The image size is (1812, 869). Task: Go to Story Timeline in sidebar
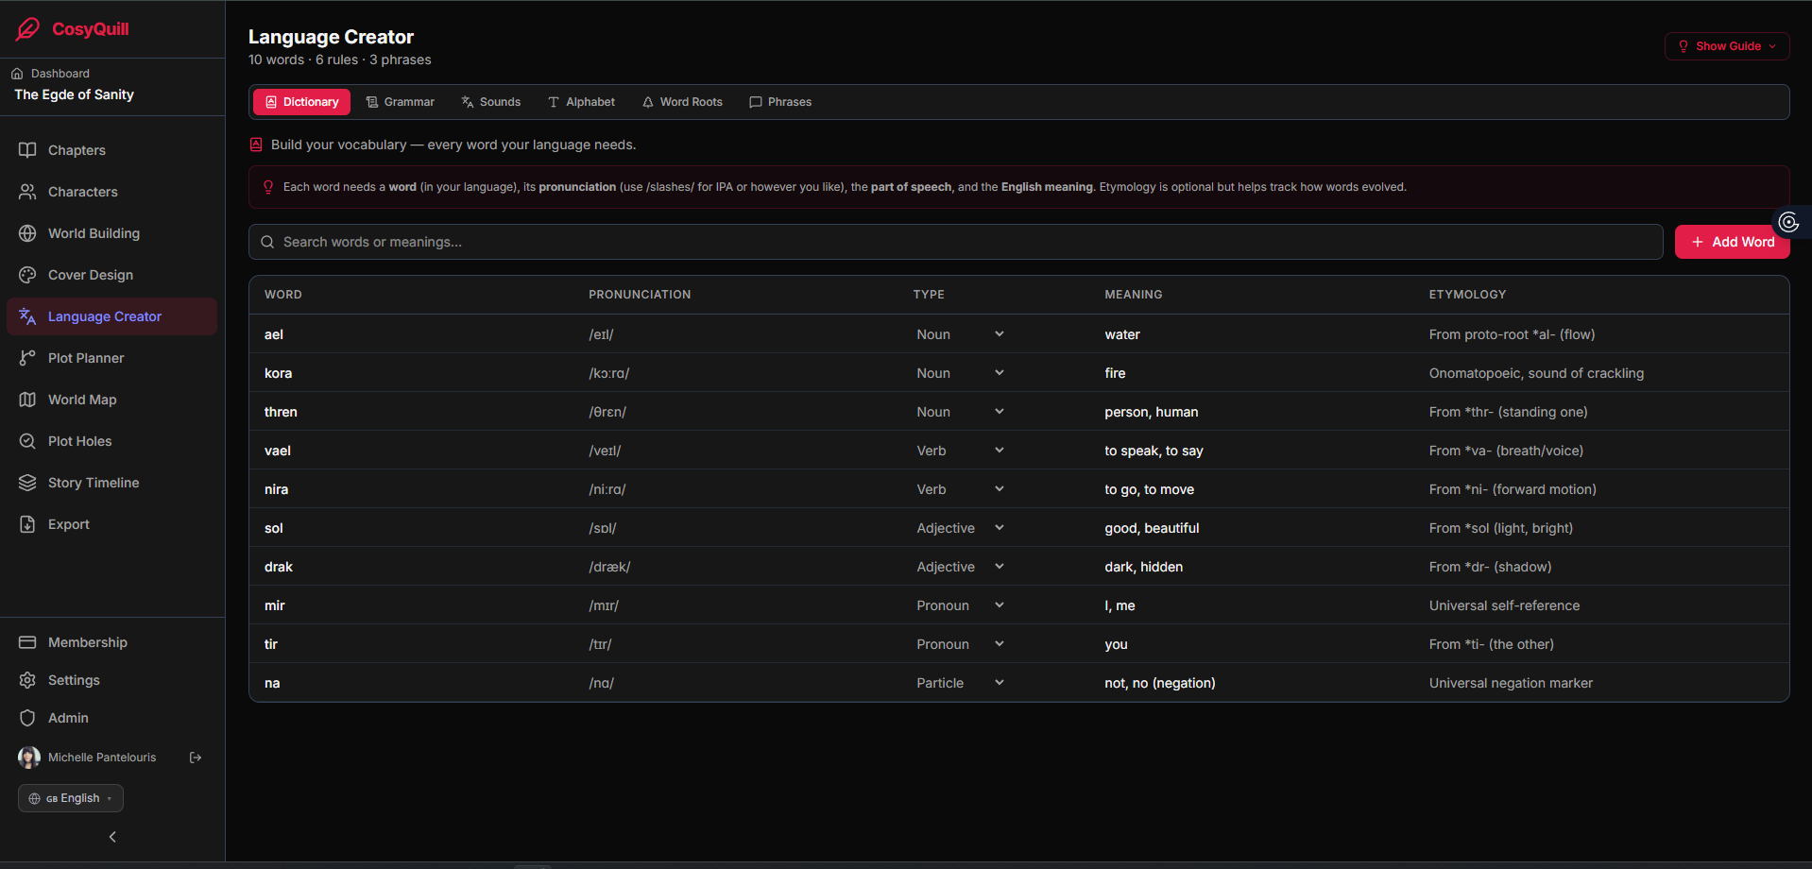point(111,483)
